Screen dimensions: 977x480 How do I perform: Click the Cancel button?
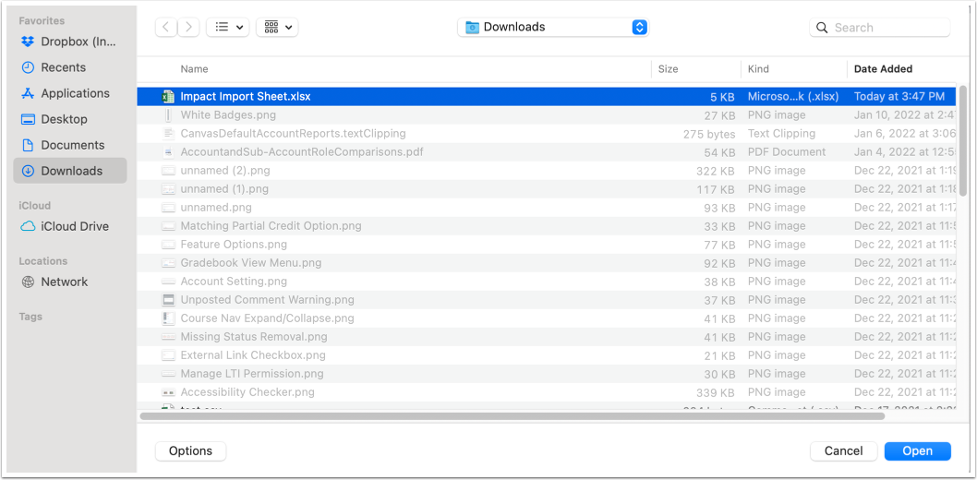coord(844,451)
